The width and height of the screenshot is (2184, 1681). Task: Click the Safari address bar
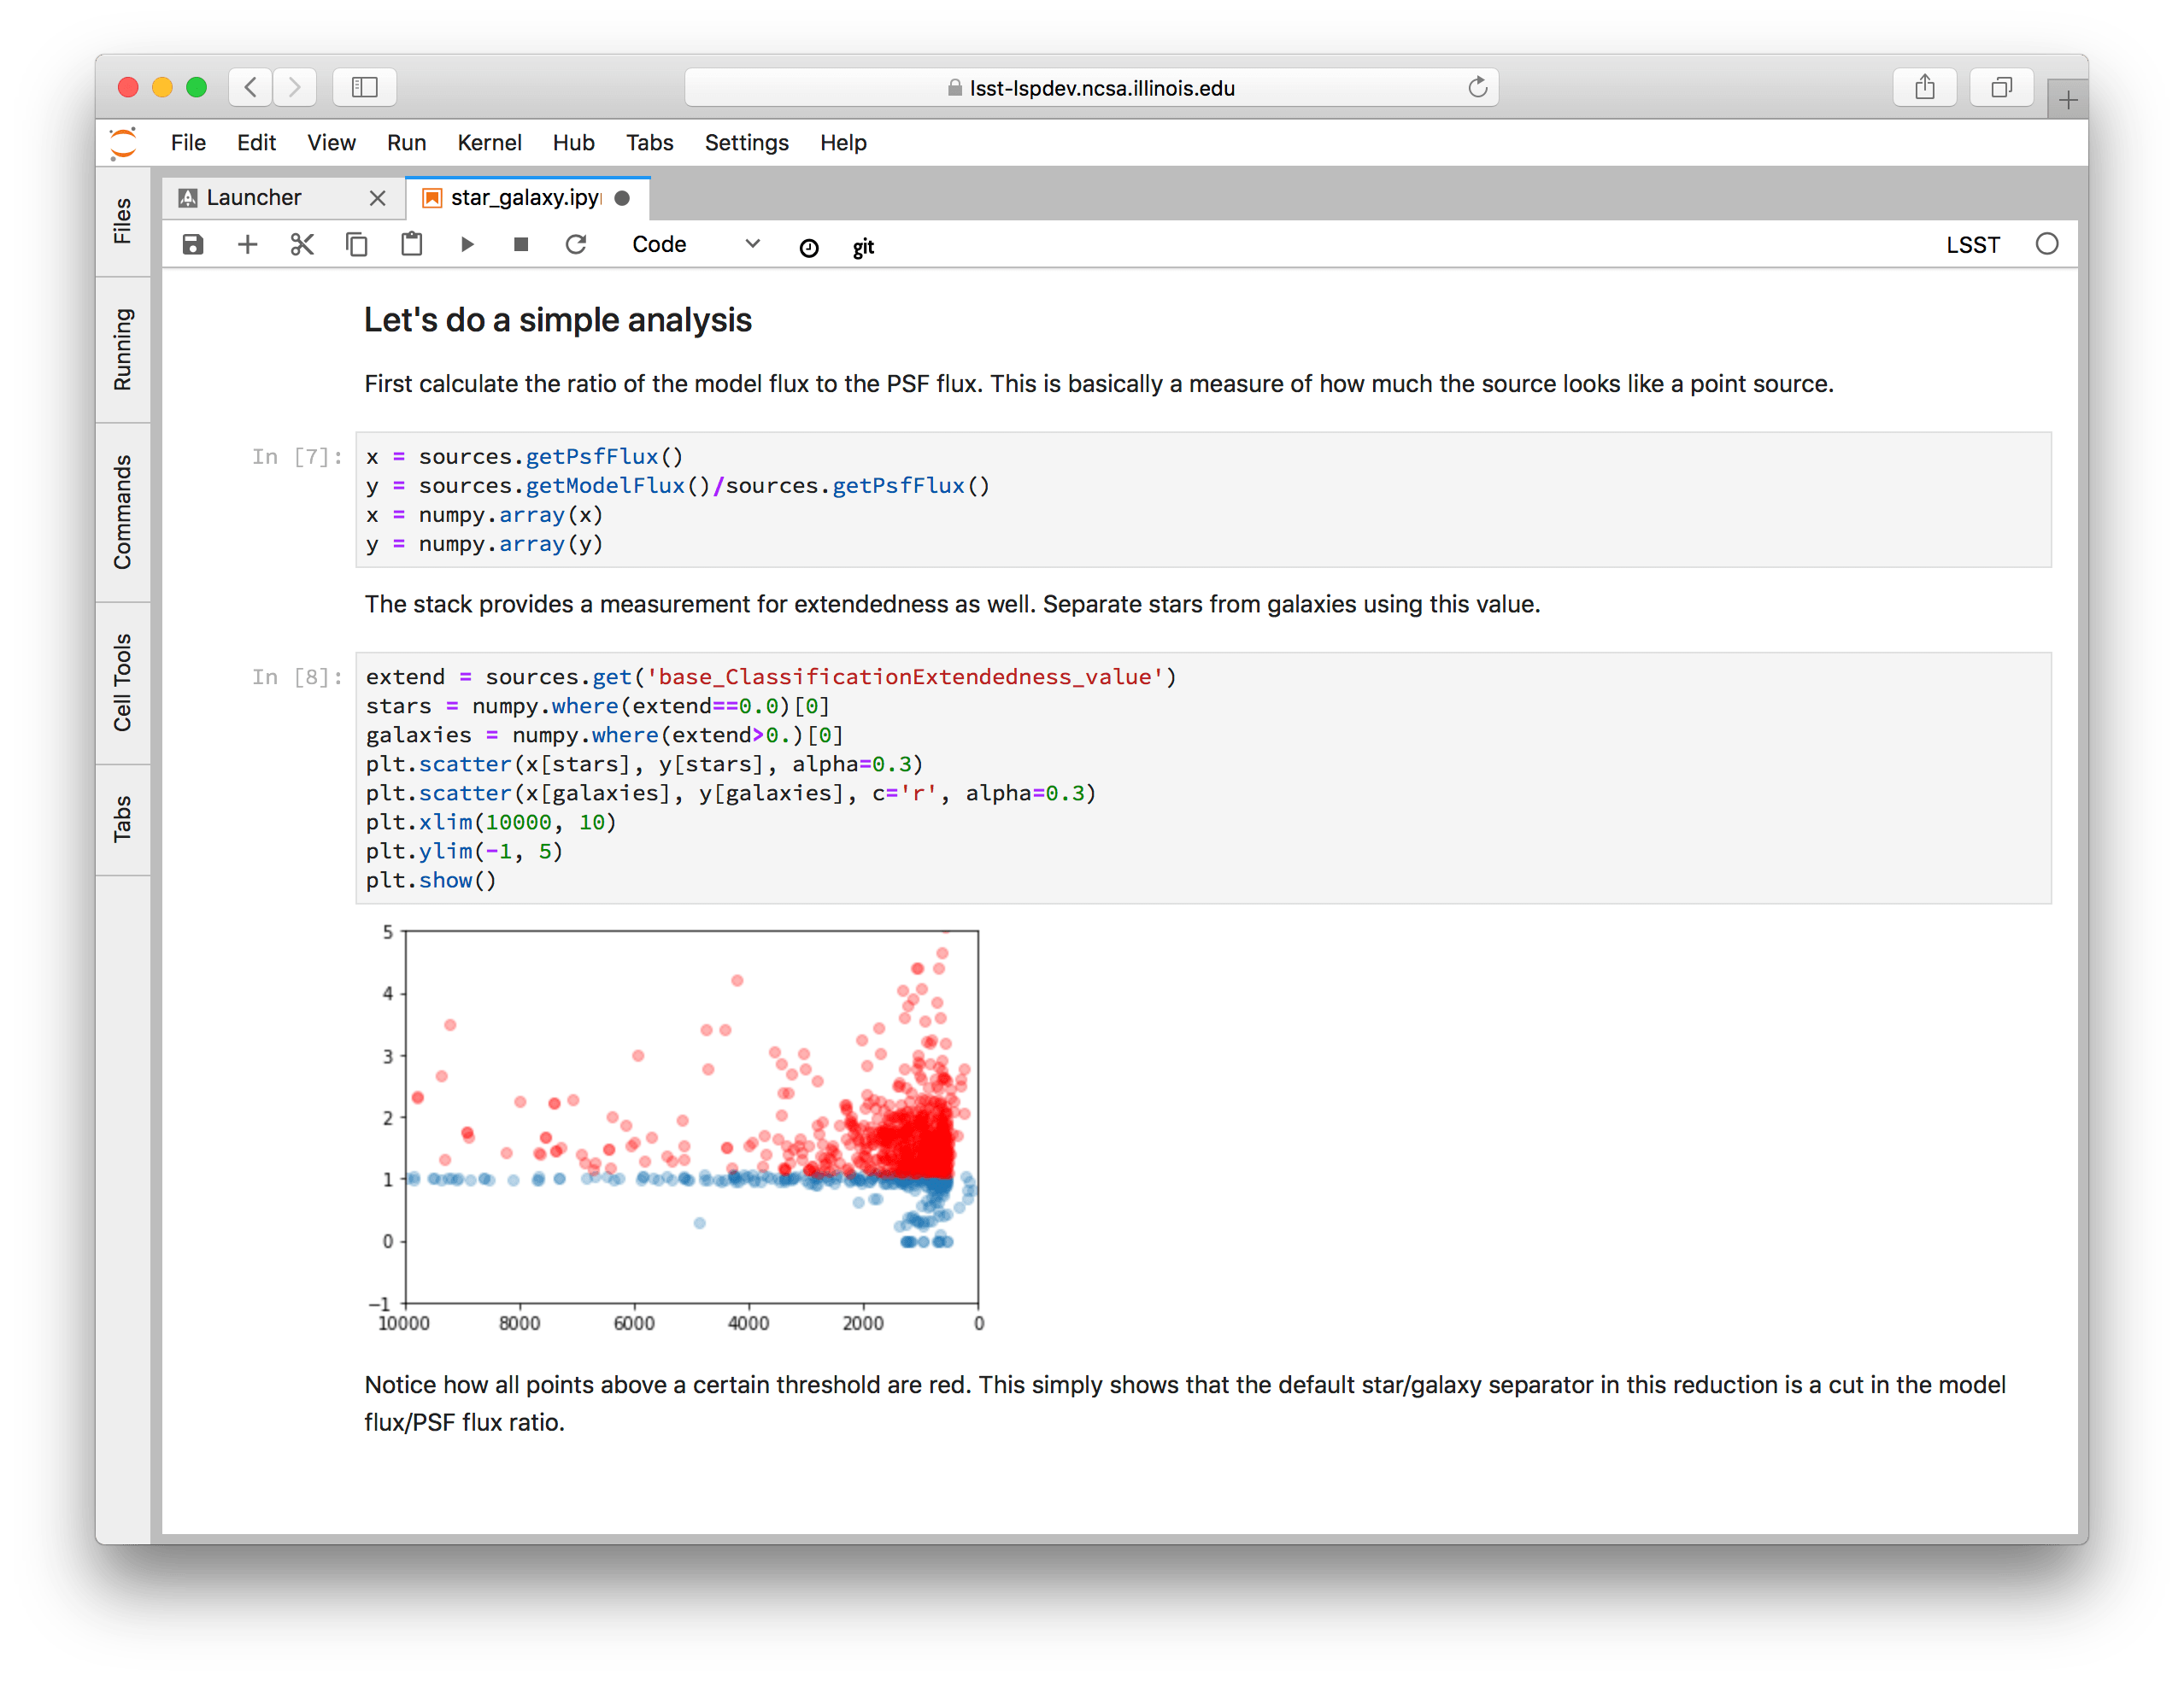pyautogui.click(x=1091, y=88)
